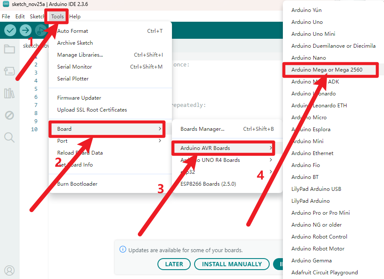Open the Edit menu
The image size is (384, 279).
[20, 16]
